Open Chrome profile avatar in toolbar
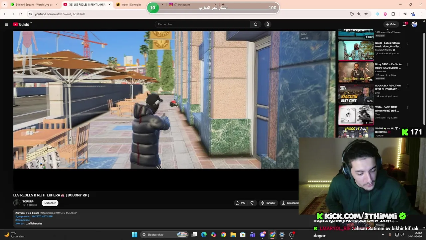 point(413,14)
